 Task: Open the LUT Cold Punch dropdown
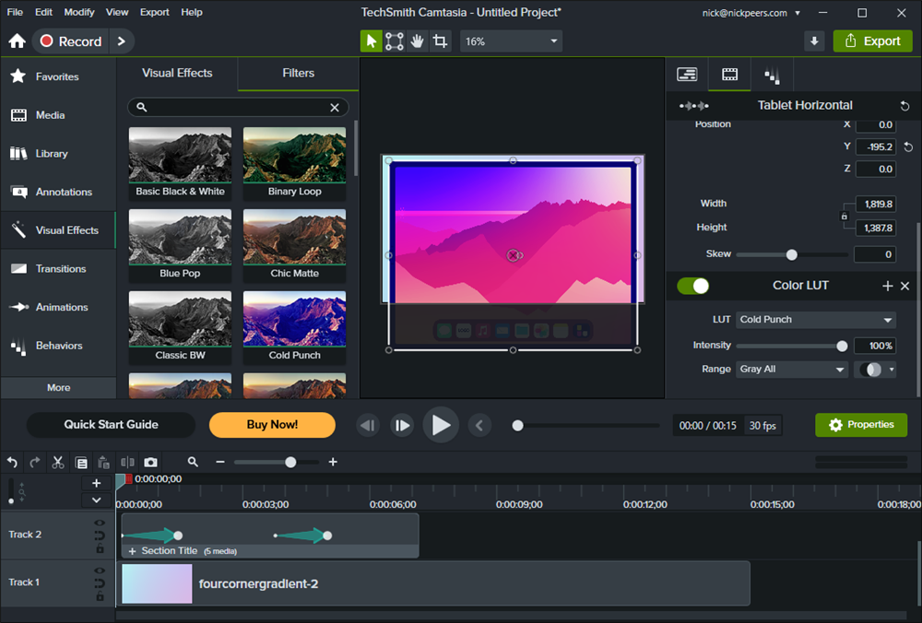point(815,320)
